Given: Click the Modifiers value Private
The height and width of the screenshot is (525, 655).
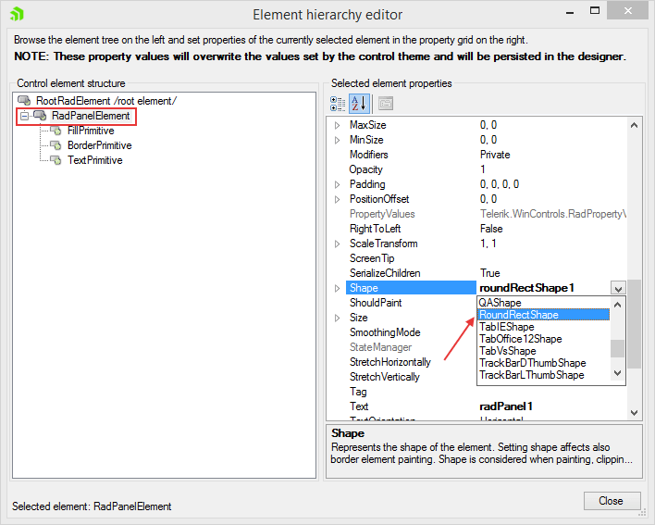Looking at the screenshot, I should [495, 155].
